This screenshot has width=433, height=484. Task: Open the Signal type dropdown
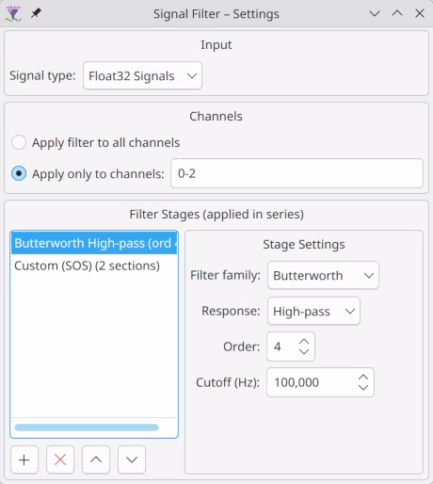pyautogui.click(x=142, y=75)
